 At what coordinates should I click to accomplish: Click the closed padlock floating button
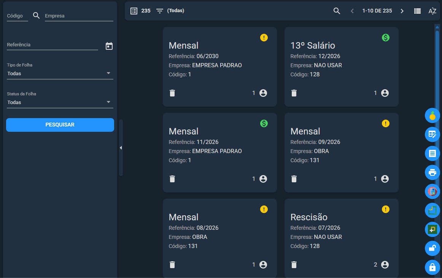coord(432,267)
